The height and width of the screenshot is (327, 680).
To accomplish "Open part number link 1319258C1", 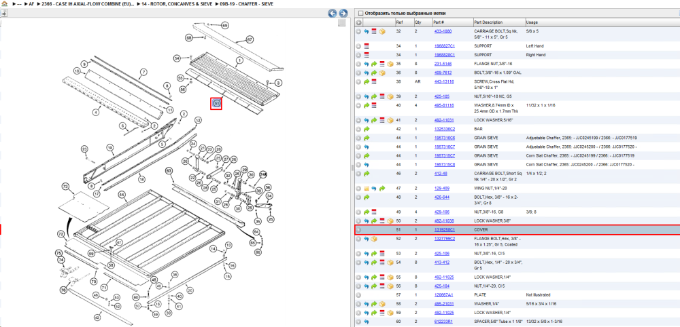I will point(445,230).
